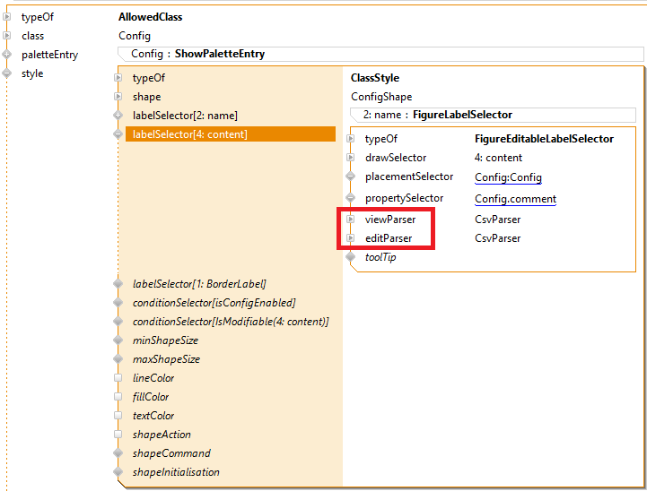
Task: Toggle the square box beside textColor
Action: coord(118,416)
